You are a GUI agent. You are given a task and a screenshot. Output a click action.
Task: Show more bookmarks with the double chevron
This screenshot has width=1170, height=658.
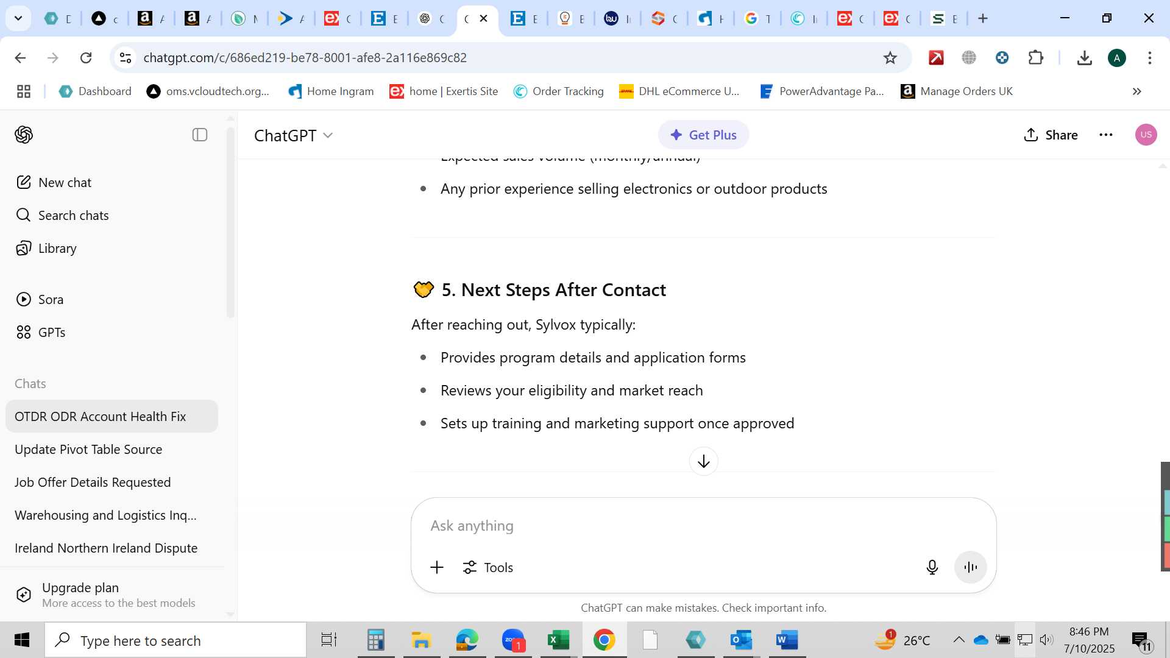coord(1137,91)
